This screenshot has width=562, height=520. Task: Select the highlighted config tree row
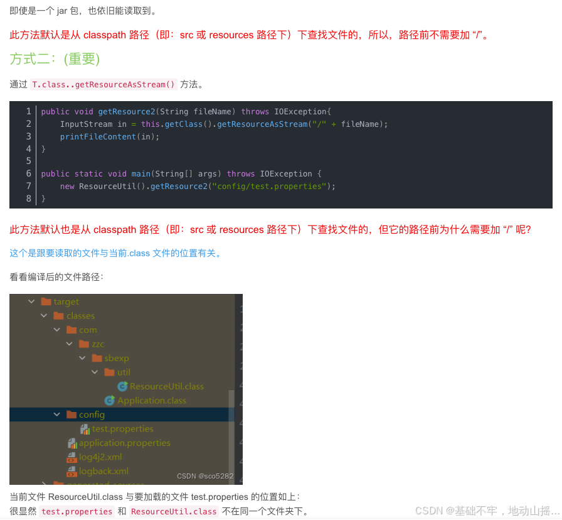click(x=125, y=414)
